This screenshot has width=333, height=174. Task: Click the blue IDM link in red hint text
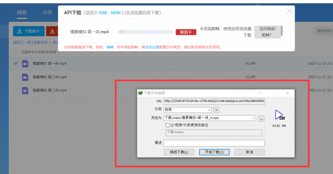(x=110, y=47)
